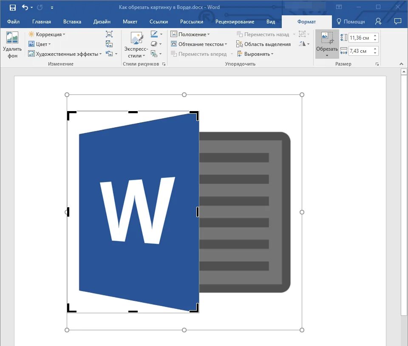Open the Файл tab
Image resolution: width=408 pixels, height=346 pixels.
click(13, 22)
